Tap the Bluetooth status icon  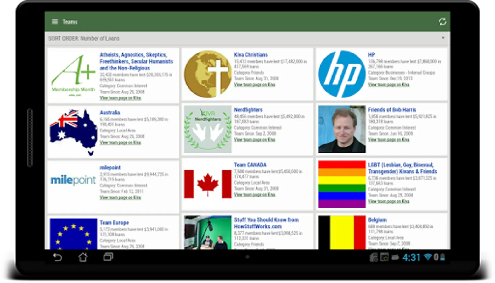tap(436, 257)
